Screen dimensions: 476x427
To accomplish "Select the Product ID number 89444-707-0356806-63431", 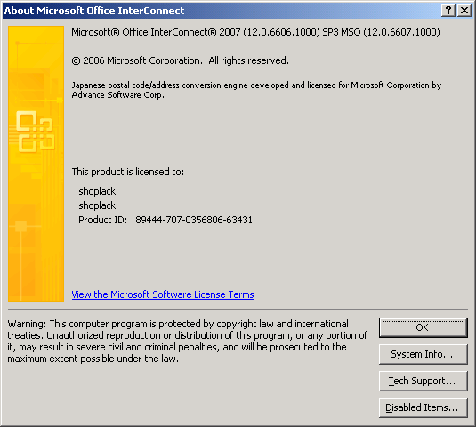I will pos(194,220).
